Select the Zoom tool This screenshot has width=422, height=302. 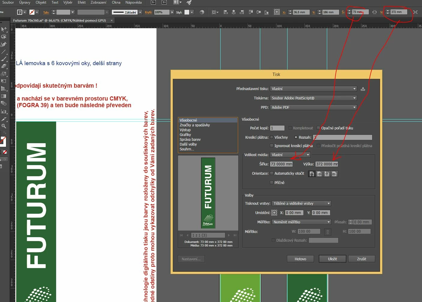coord(4,126)
